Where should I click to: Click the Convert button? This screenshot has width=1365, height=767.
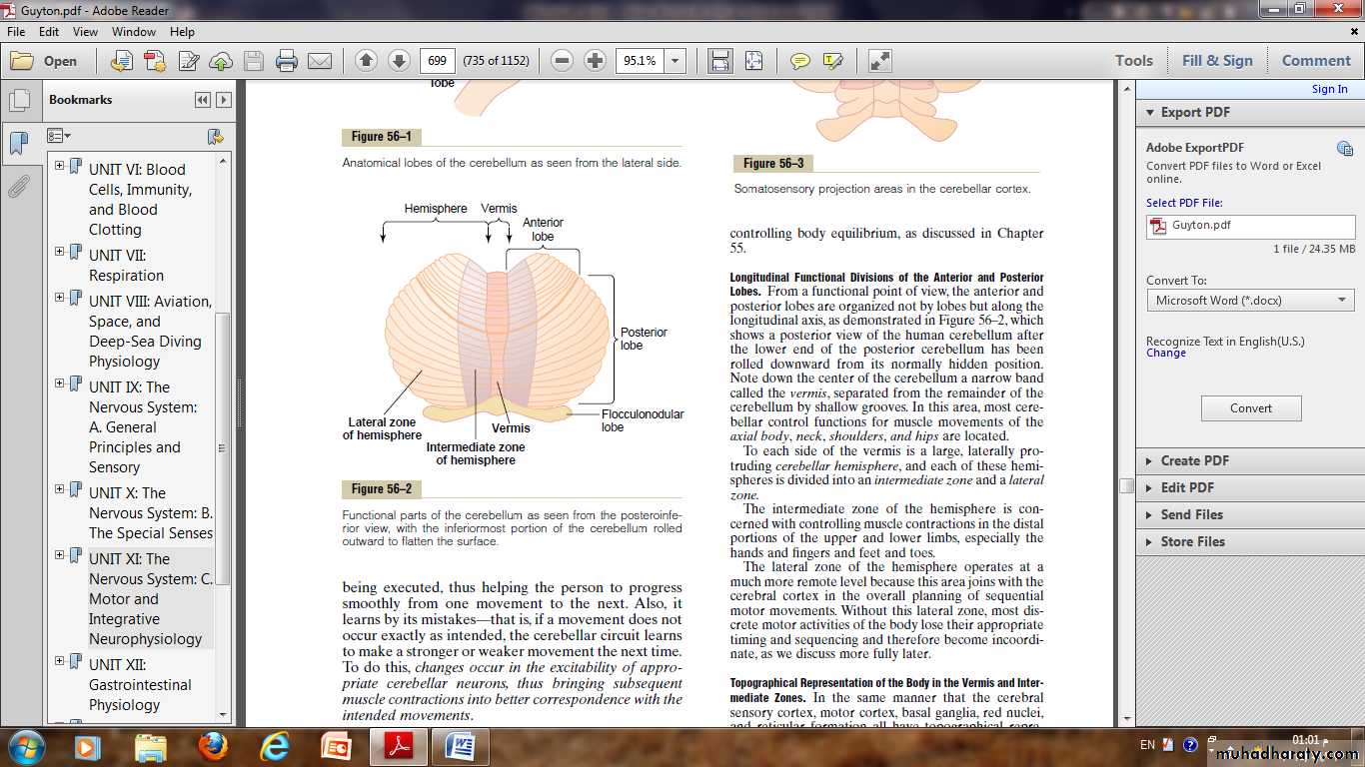[x=1250, y=407]
